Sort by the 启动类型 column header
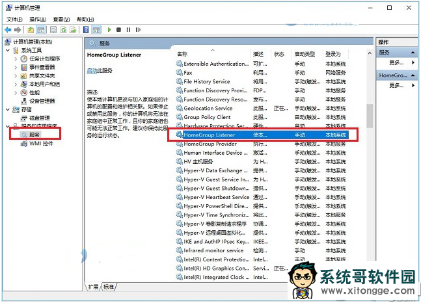Screen dimensions: 421x303 [x=305, y=54]
